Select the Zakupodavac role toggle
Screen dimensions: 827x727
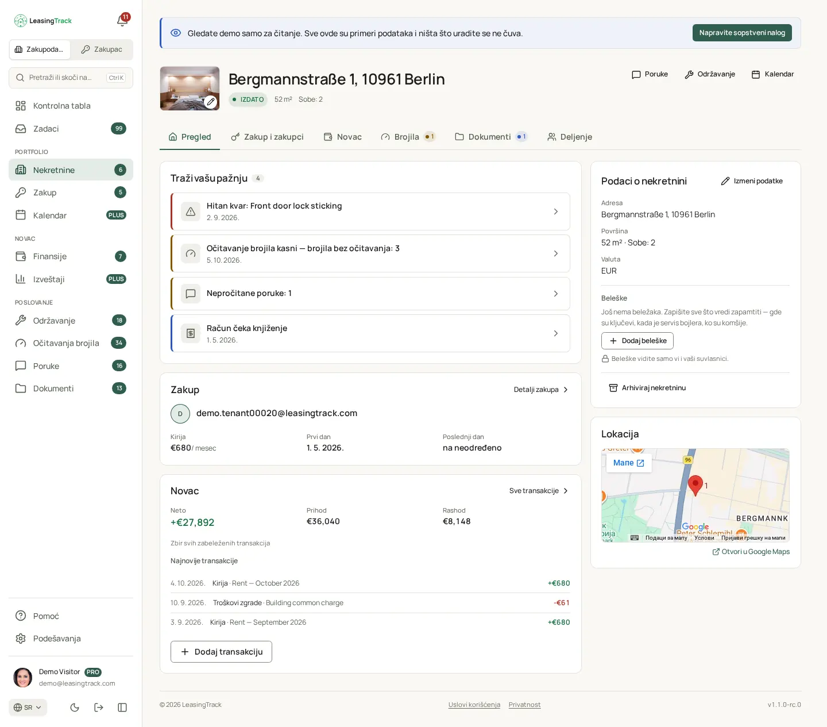tap(40, 49)
